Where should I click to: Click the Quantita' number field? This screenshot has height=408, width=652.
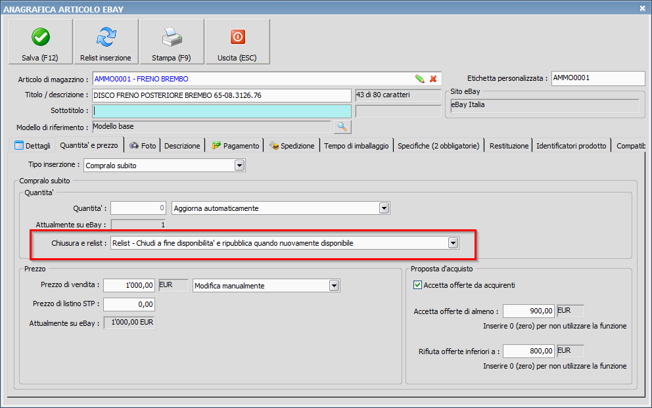138,208
